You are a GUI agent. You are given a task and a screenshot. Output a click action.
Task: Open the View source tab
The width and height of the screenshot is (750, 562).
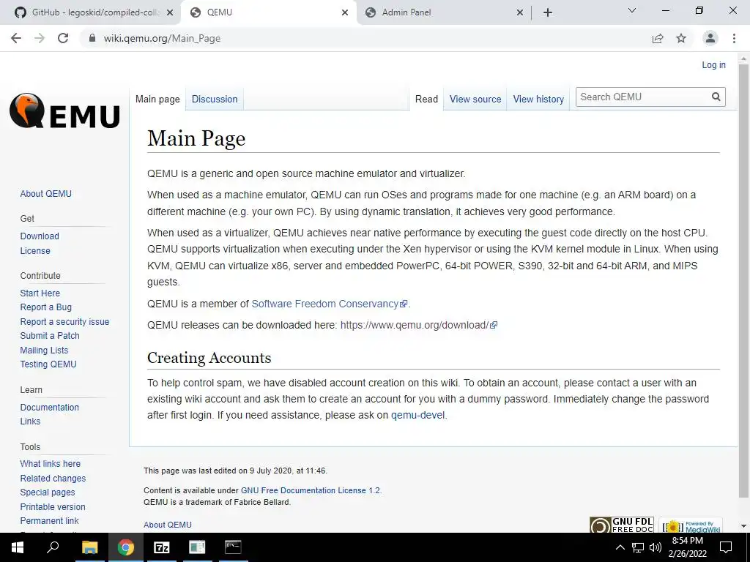475,99
